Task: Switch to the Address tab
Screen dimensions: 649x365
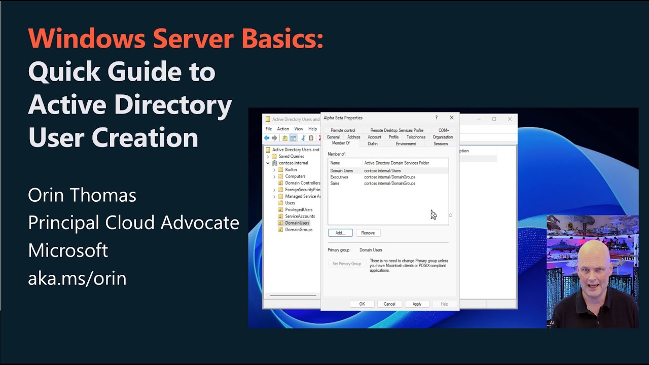Action: (354, 137)
